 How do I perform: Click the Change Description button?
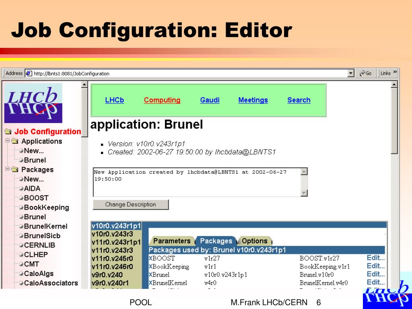[131, 204]
